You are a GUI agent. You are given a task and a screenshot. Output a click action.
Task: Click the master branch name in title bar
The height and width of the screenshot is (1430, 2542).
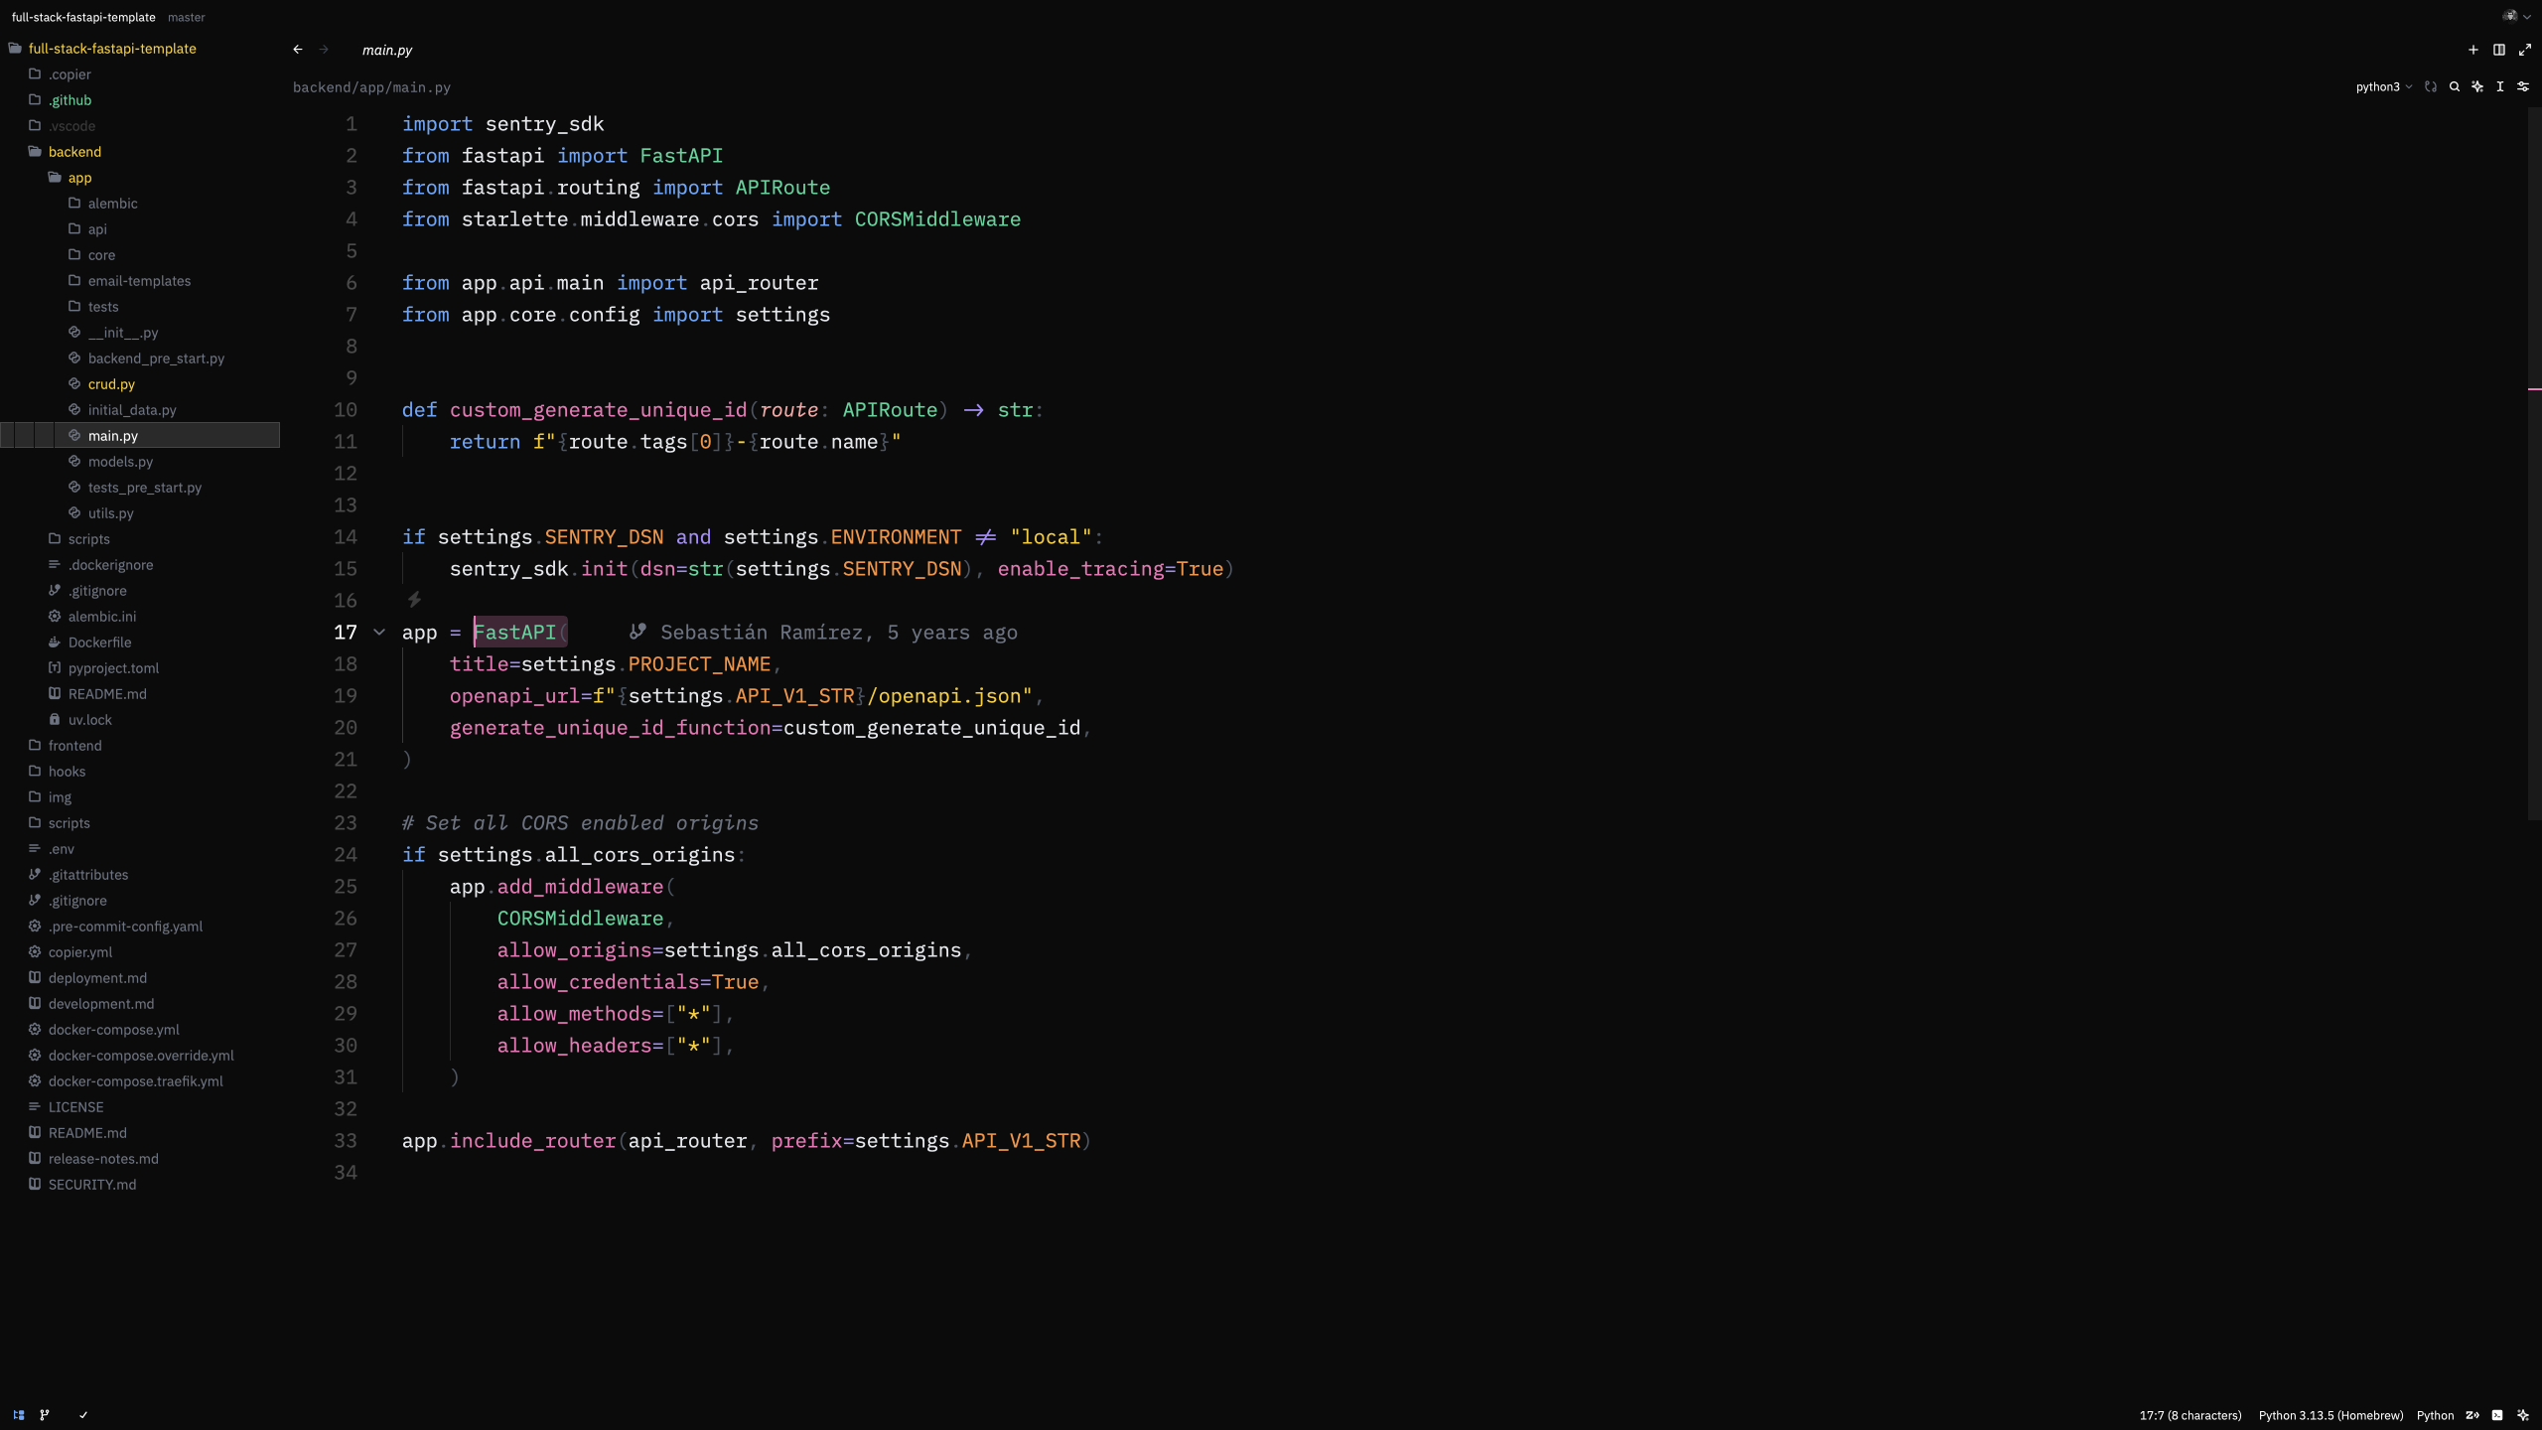coord(187,17)
